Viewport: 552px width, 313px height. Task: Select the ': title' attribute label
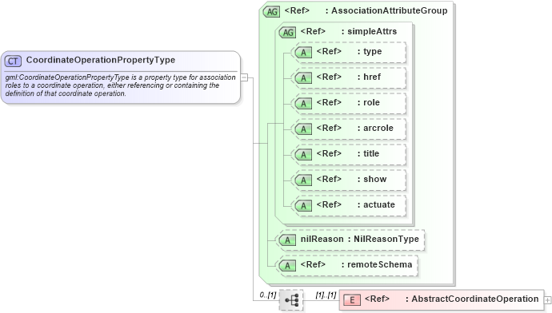(368, 153)
